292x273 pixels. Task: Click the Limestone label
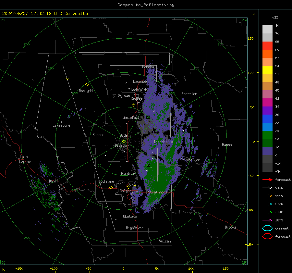coord(61,125)
